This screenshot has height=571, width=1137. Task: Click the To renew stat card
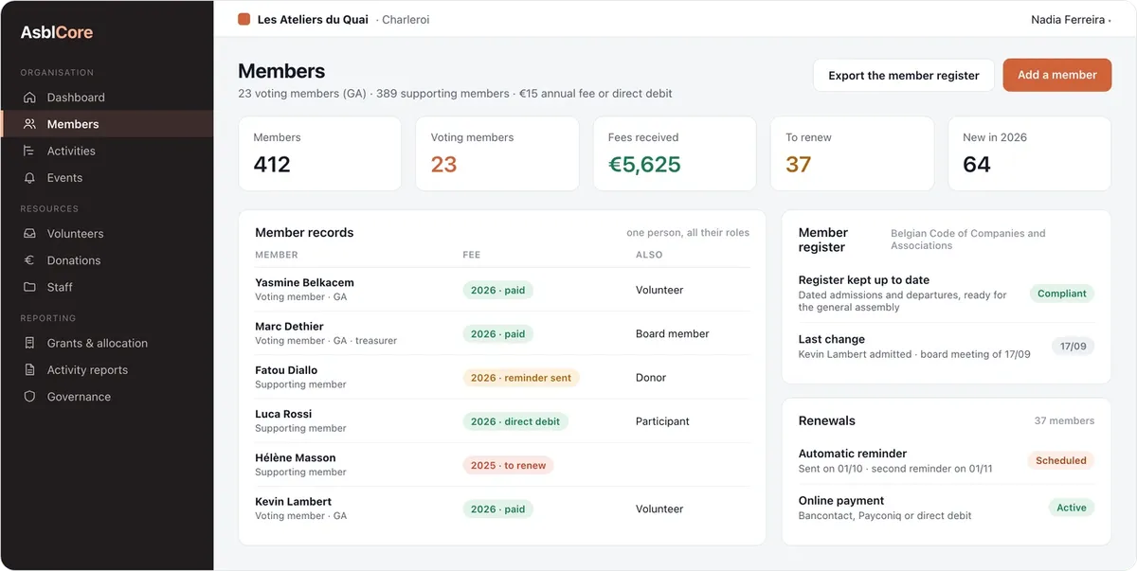(x=852, y=153)
